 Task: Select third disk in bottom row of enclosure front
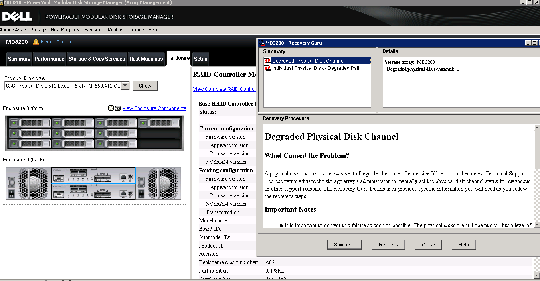116,143
